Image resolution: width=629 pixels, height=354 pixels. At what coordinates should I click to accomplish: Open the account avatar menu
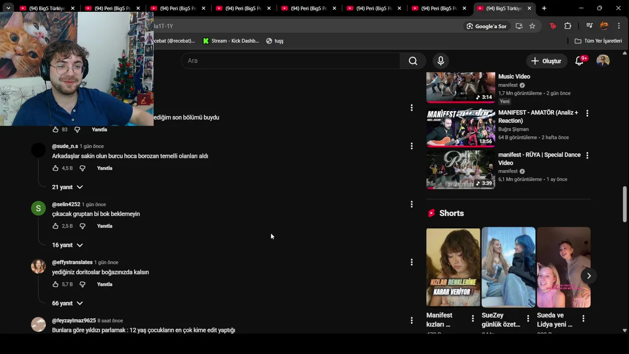(x=603, y=61)
